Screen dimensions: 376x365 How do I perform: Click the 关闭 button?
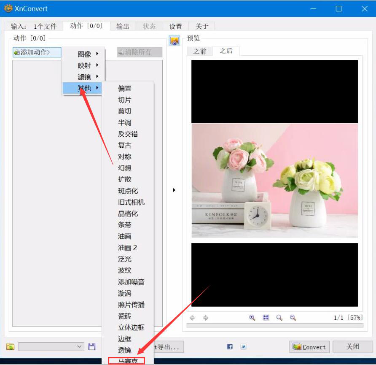click(352, 346)
